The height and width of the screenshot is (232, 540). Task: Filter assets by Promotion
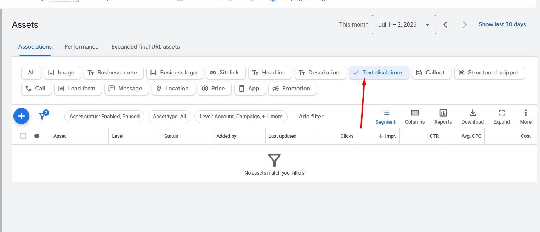pos(292,89)
